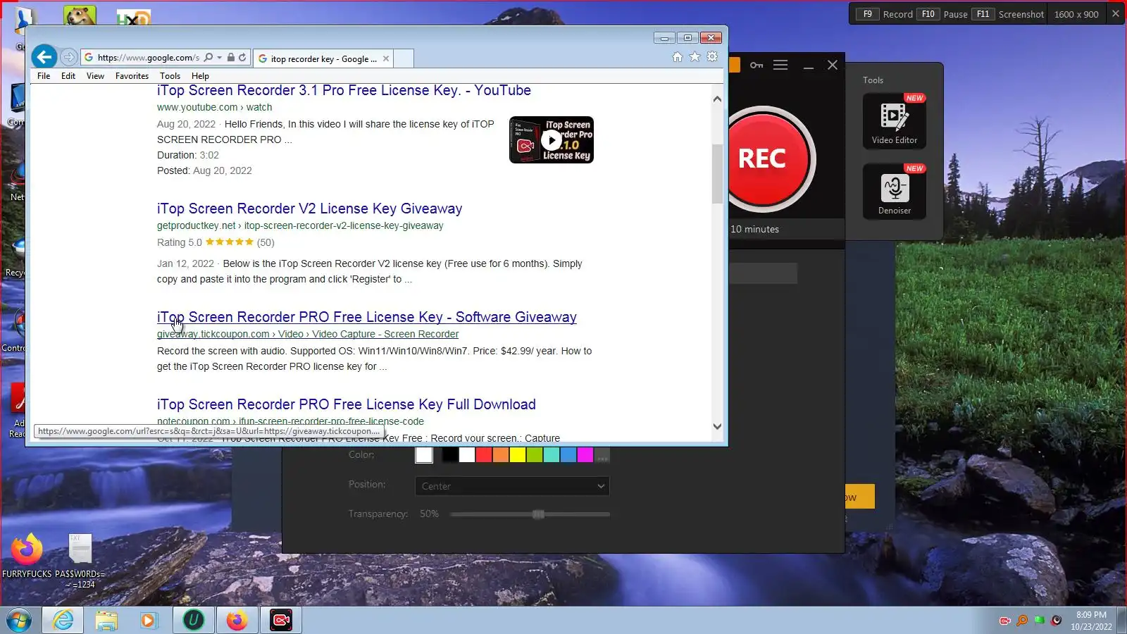Open a new blank browser tab
1127x634 pixels.
pyautogui.click(x=404, y=58)
